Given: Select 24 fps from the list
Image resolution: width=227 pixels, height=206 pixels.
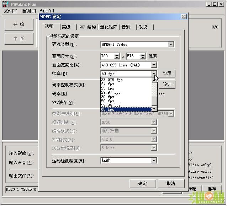Looking at the screenshot, I should [x=126, y=84].
